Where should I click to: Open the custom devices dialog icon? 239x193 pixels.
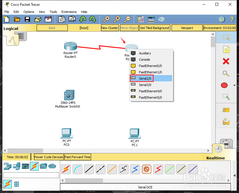[151, 19]
